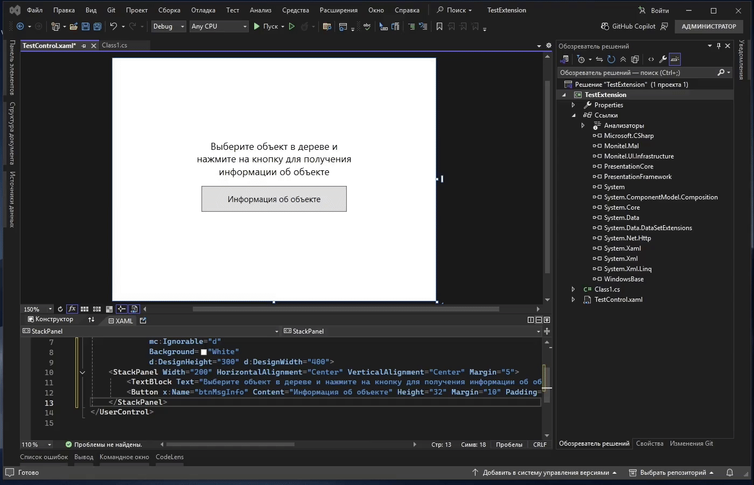Click Sync with Active Document arrows icon
Screen dimensions: 754x485
[x=599, y=59]
